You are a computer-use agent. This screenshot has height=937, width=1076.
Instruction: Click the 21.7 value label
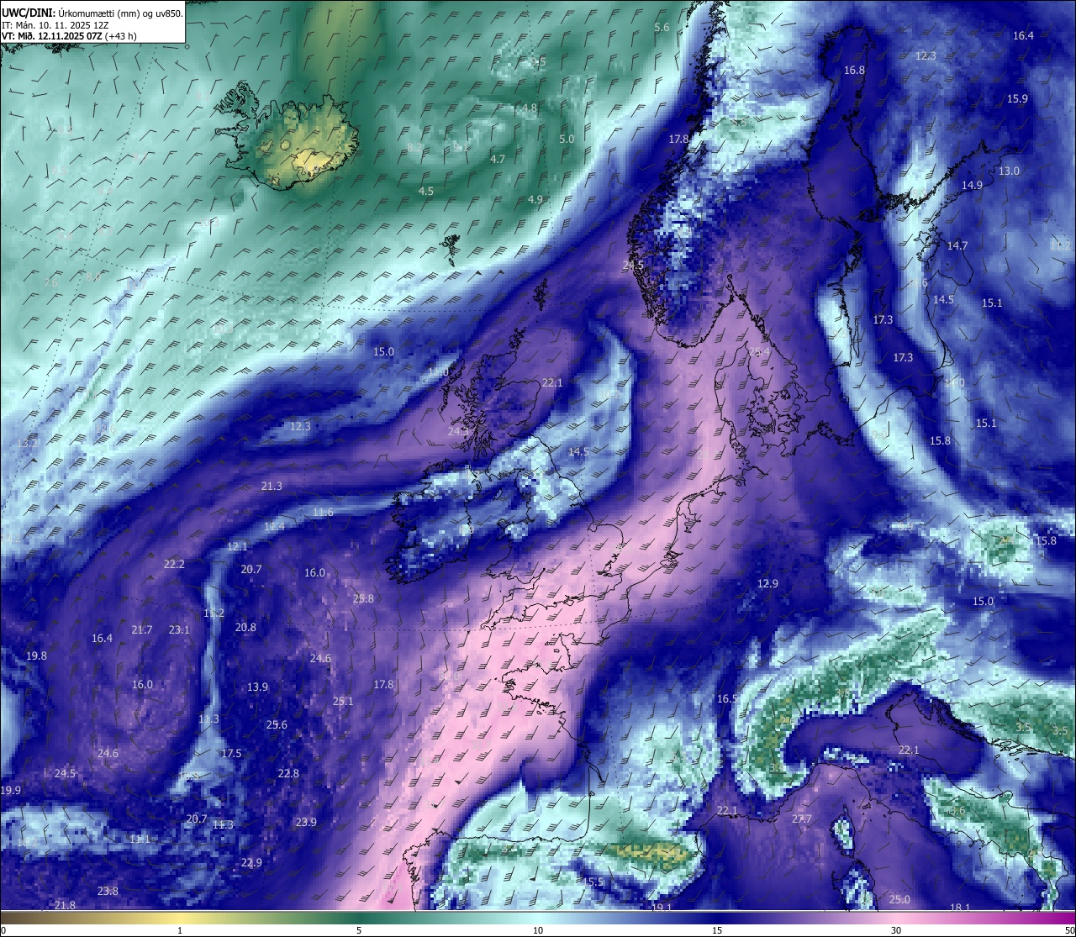(142, 630)
